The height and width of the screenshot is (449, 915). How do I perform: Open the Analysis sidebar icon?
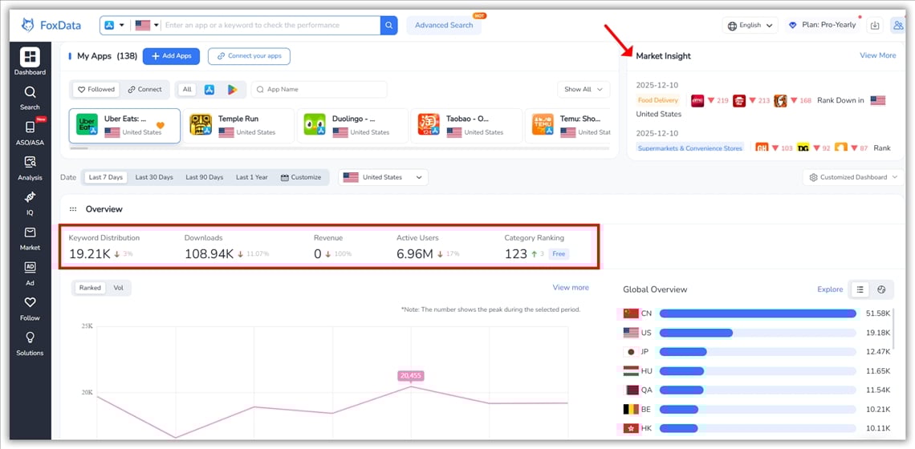pyautogui.click(x=30, y=167)
